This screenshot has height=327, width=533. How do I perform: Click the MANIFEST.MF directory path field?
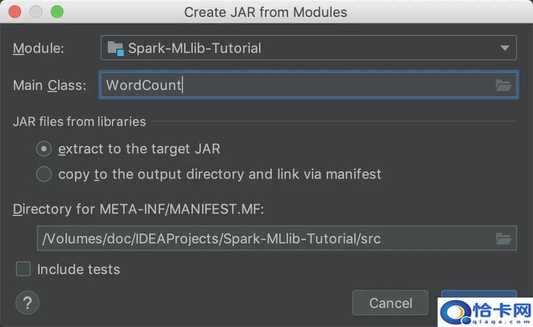(261, 239)
